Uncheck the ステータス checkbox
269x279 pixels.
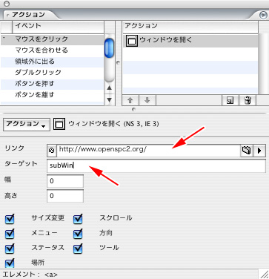click(10, 249)
